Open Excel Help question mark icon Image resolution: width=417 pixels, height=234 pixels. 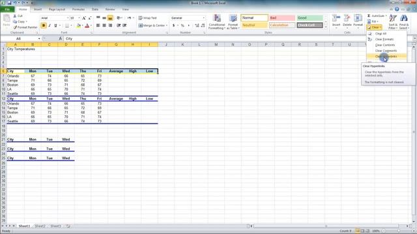397,9
